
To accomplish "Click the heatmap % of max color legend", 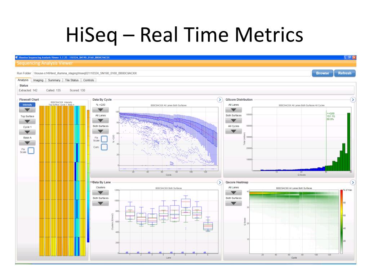I will [342, 221].
